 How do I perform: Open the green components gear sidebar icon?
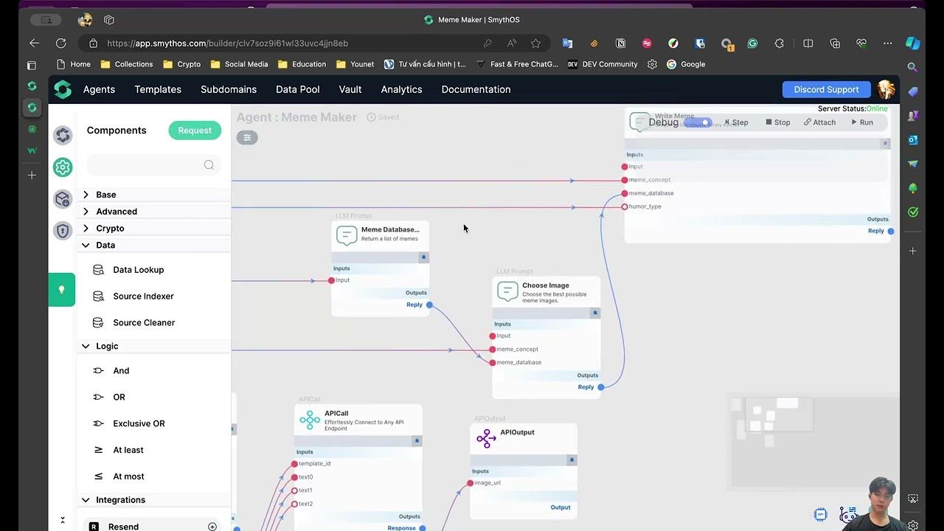pos(63,167)
